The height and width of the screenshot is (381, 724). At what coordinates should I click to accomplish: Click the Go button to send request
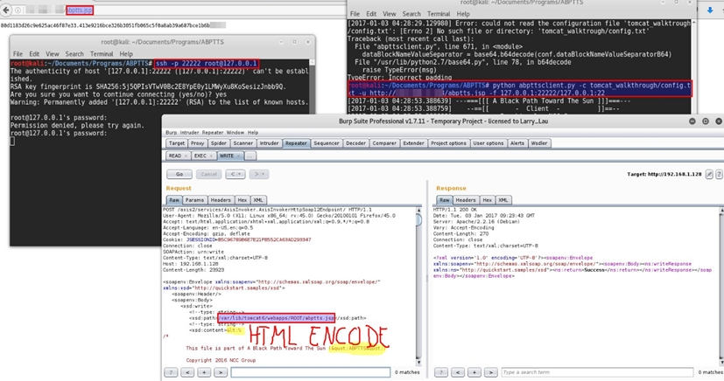pos(179,174)
